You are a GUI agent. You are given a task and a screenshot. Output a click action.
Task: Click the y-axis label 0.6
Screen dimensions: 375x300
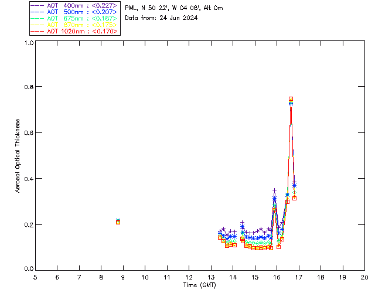[29, 133]
